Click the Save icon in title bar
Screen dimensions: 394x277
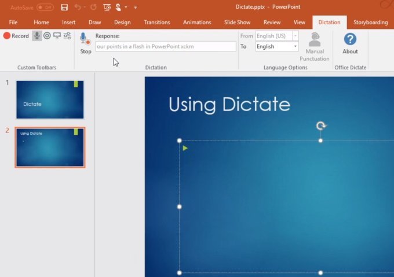point(64,8)
